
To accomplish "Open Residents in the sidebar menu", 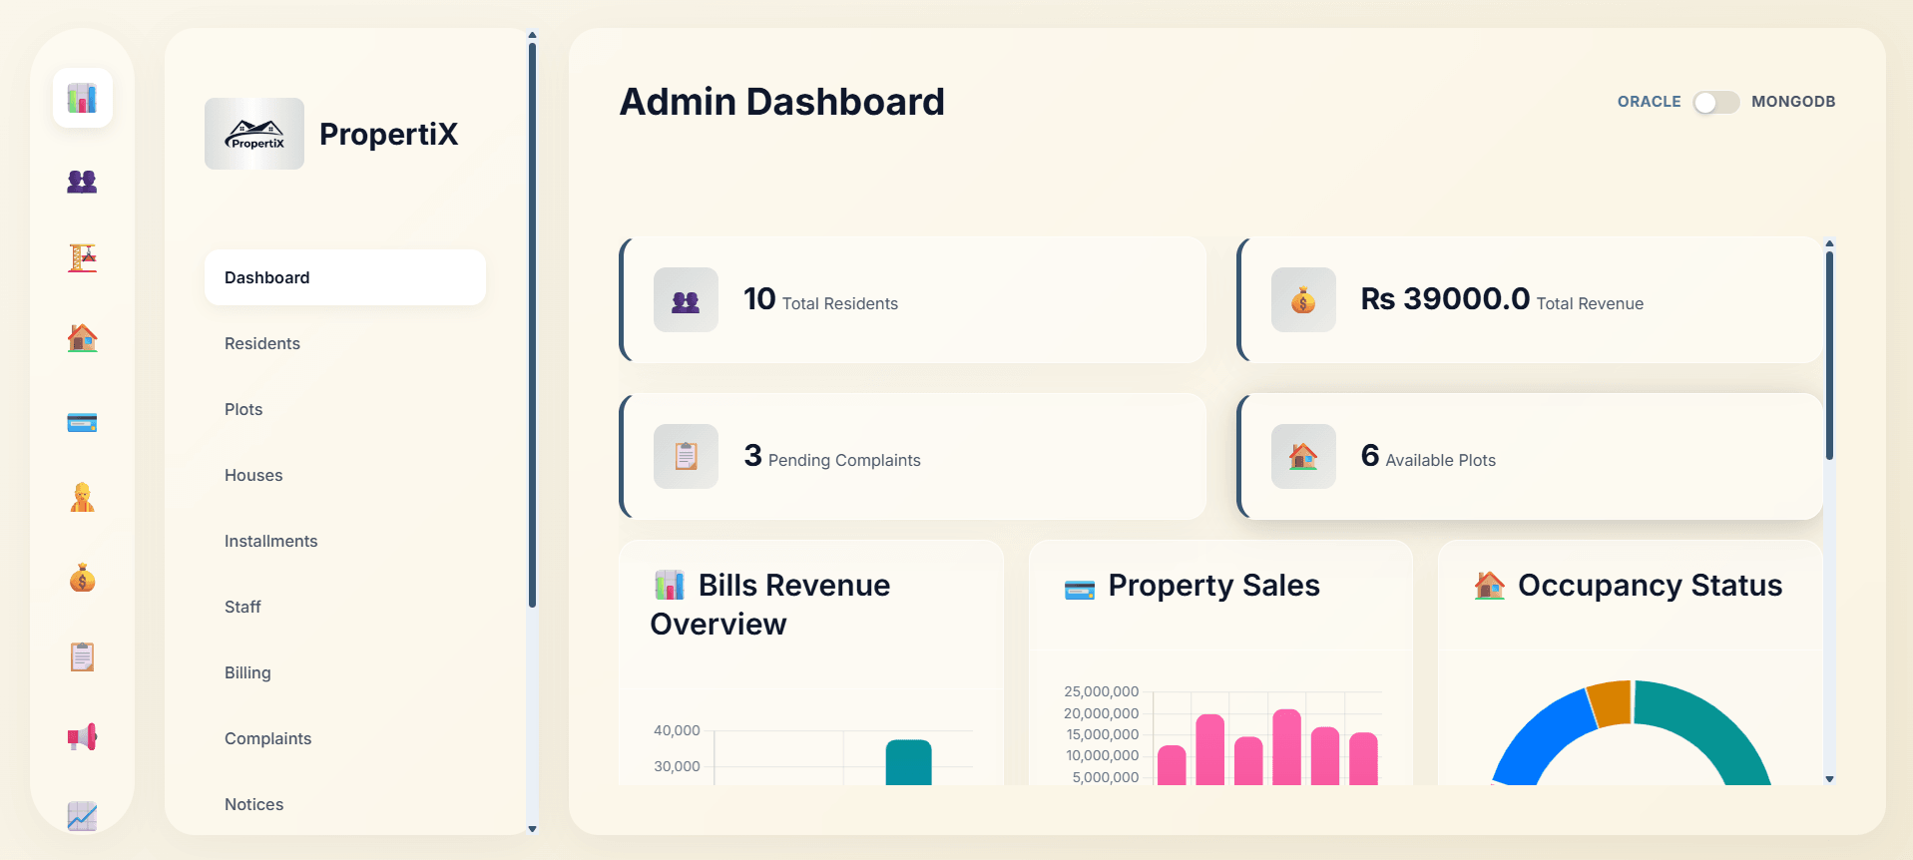I will click(345, 343).
